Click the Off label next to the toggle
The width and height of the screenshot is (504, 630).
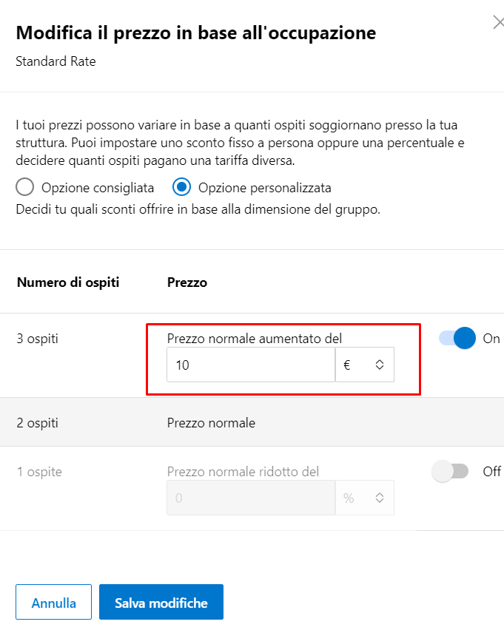(x=491, y=471)
